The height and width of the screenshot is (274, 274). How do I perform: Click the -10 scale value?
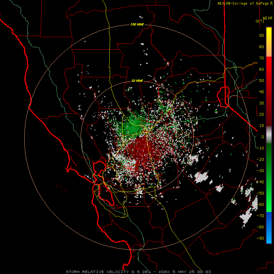[260, 148]
